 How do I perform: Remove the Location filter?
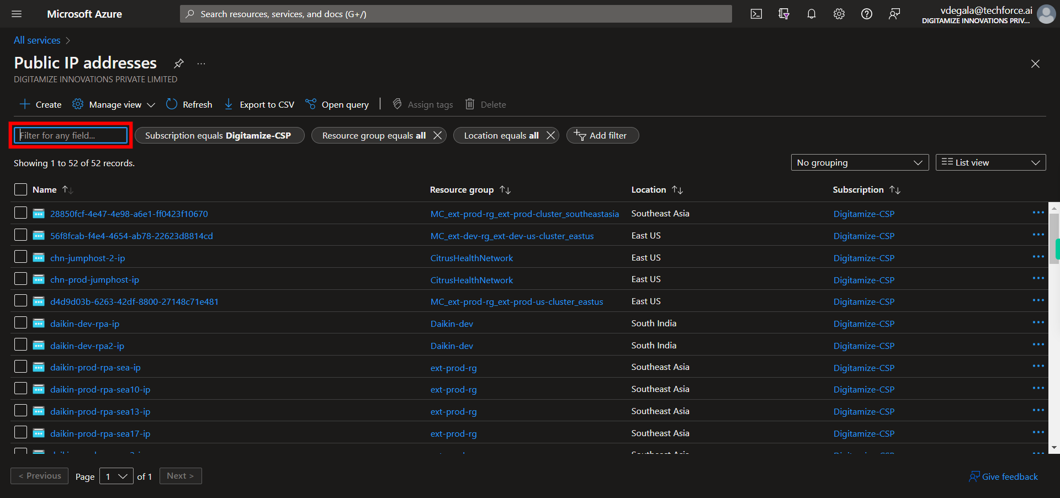click(550, 135)
